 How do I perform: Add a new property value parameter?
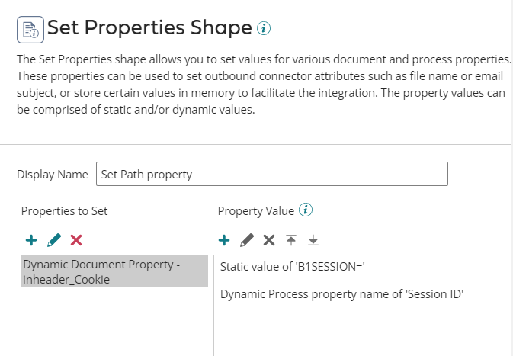coord(224,240)
